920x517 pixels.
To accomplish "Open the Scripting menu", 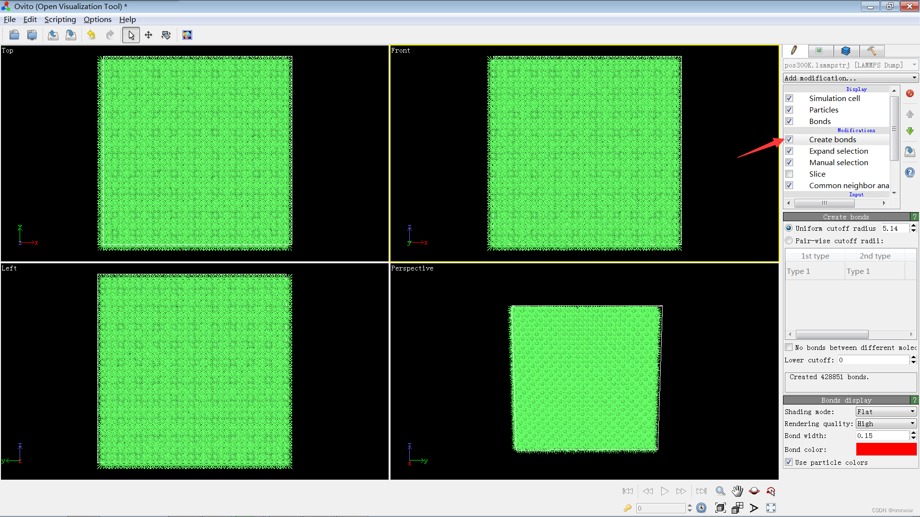I will tap(60, 20).
